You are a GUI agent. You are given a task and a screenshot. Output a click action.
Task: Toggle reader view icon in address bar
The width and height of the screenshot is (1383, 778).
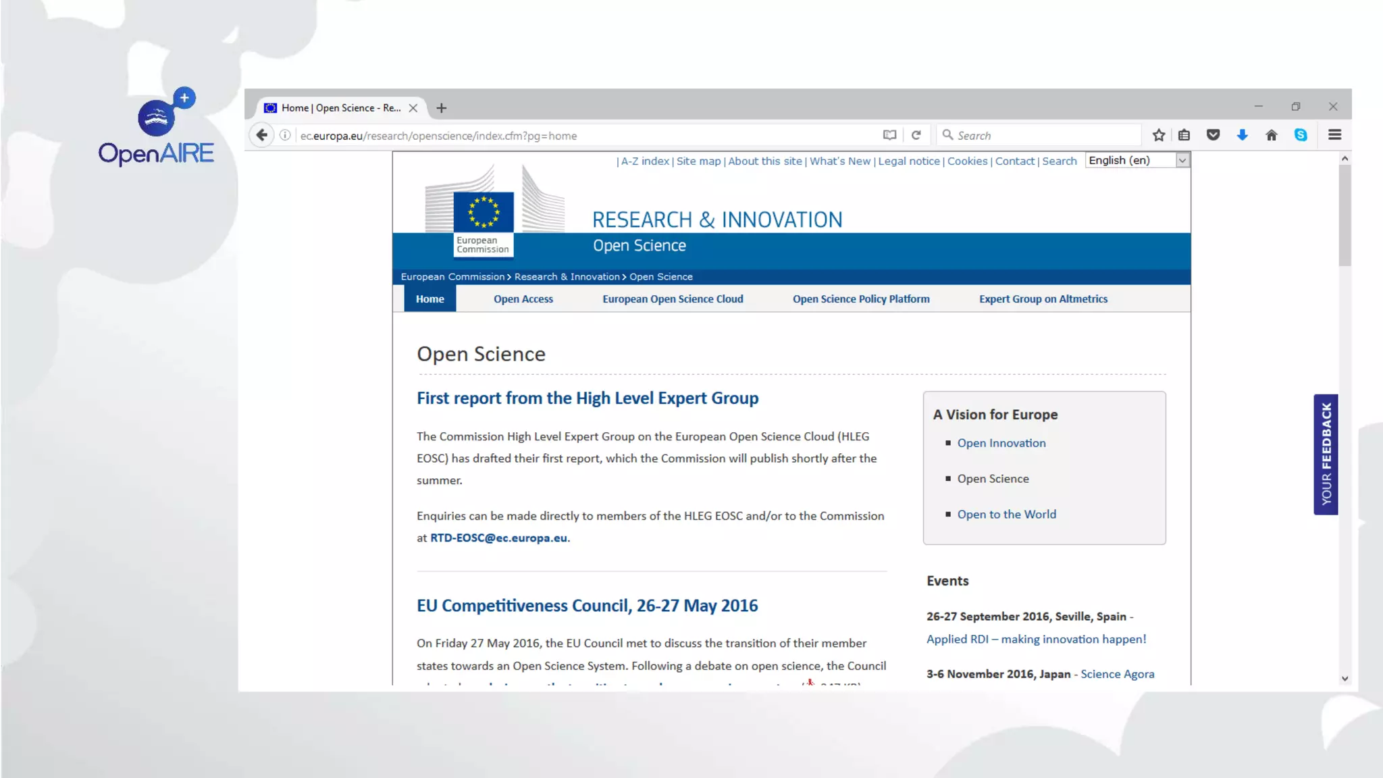tap(889, 135)
